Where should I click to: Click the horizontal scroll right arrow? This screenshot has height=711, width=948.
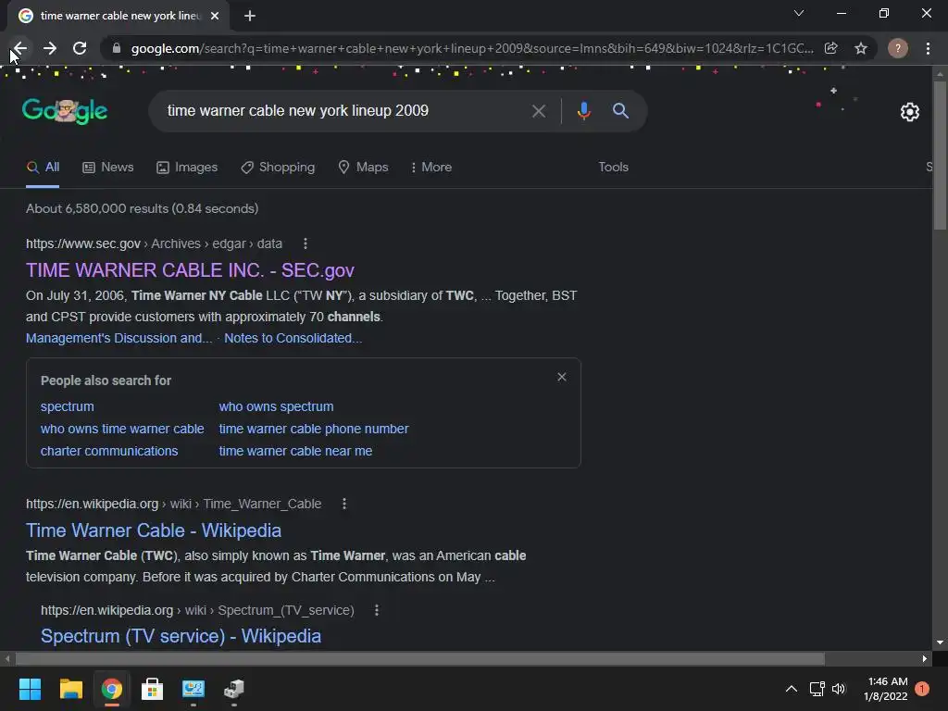pos(925,659)
